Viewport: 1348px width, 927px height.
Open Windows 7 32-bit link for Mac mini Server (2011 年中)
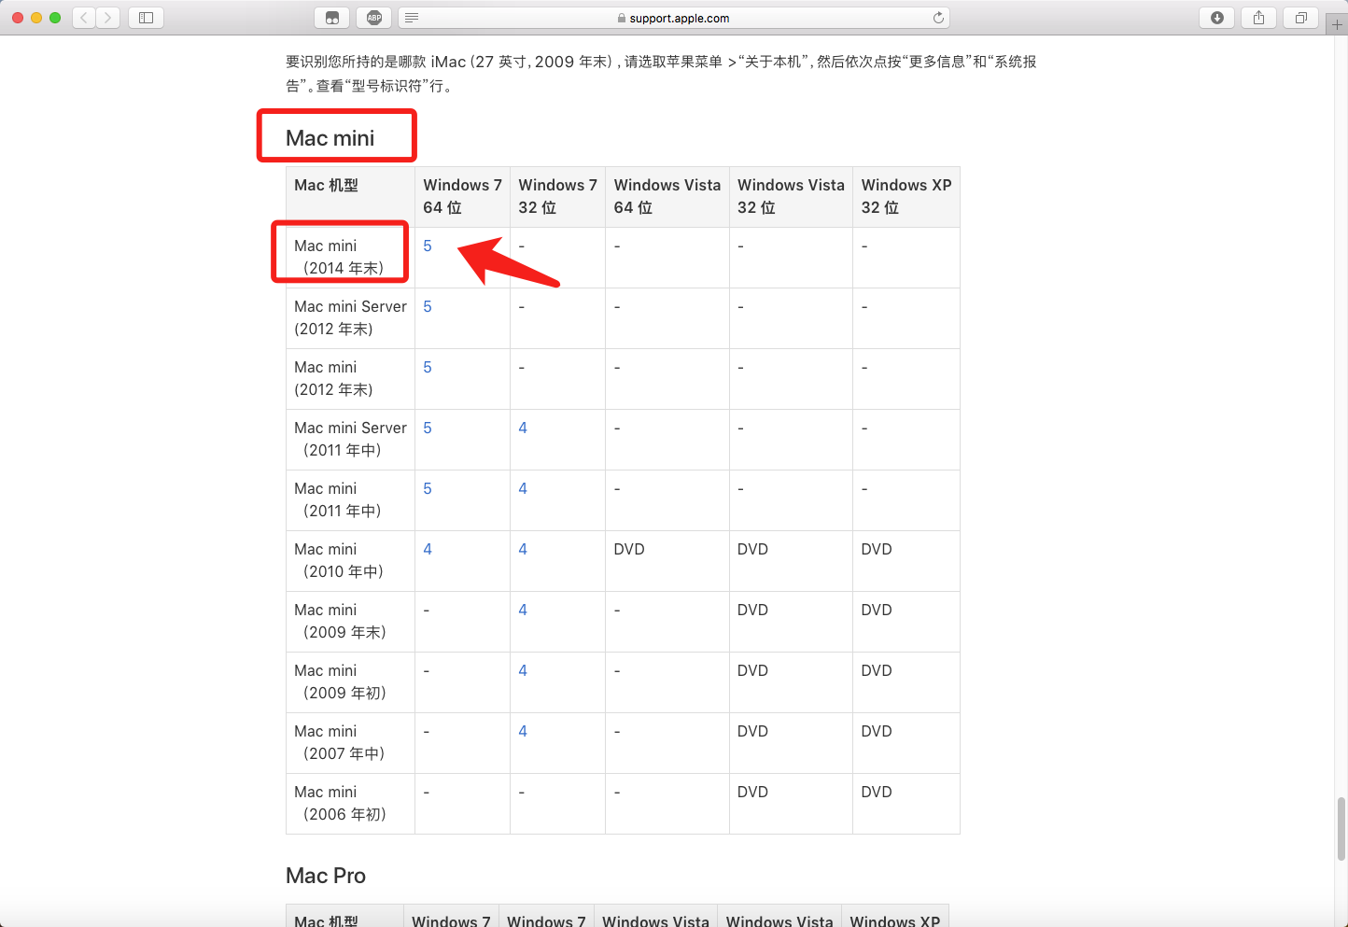523,428
